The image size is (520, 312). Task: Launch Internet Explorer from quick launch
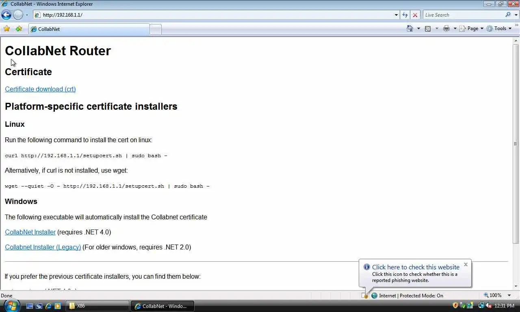(x=48, y=306)
